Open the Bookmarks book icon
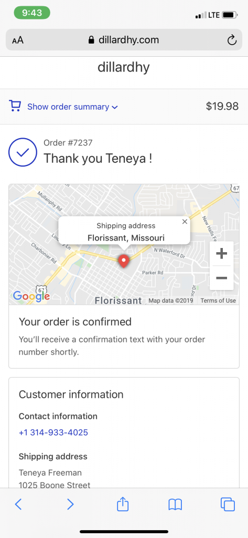 (x=175, y=504)
